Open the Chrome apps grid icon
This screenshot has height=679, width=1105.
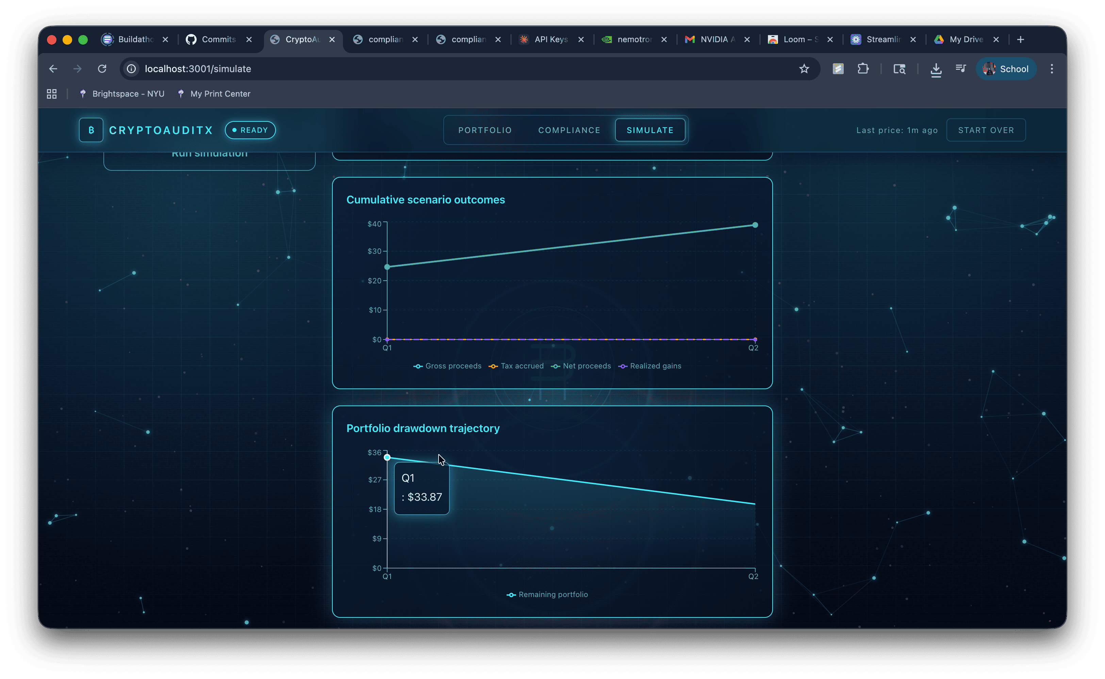pyautogui.click(x=52, y=94)
